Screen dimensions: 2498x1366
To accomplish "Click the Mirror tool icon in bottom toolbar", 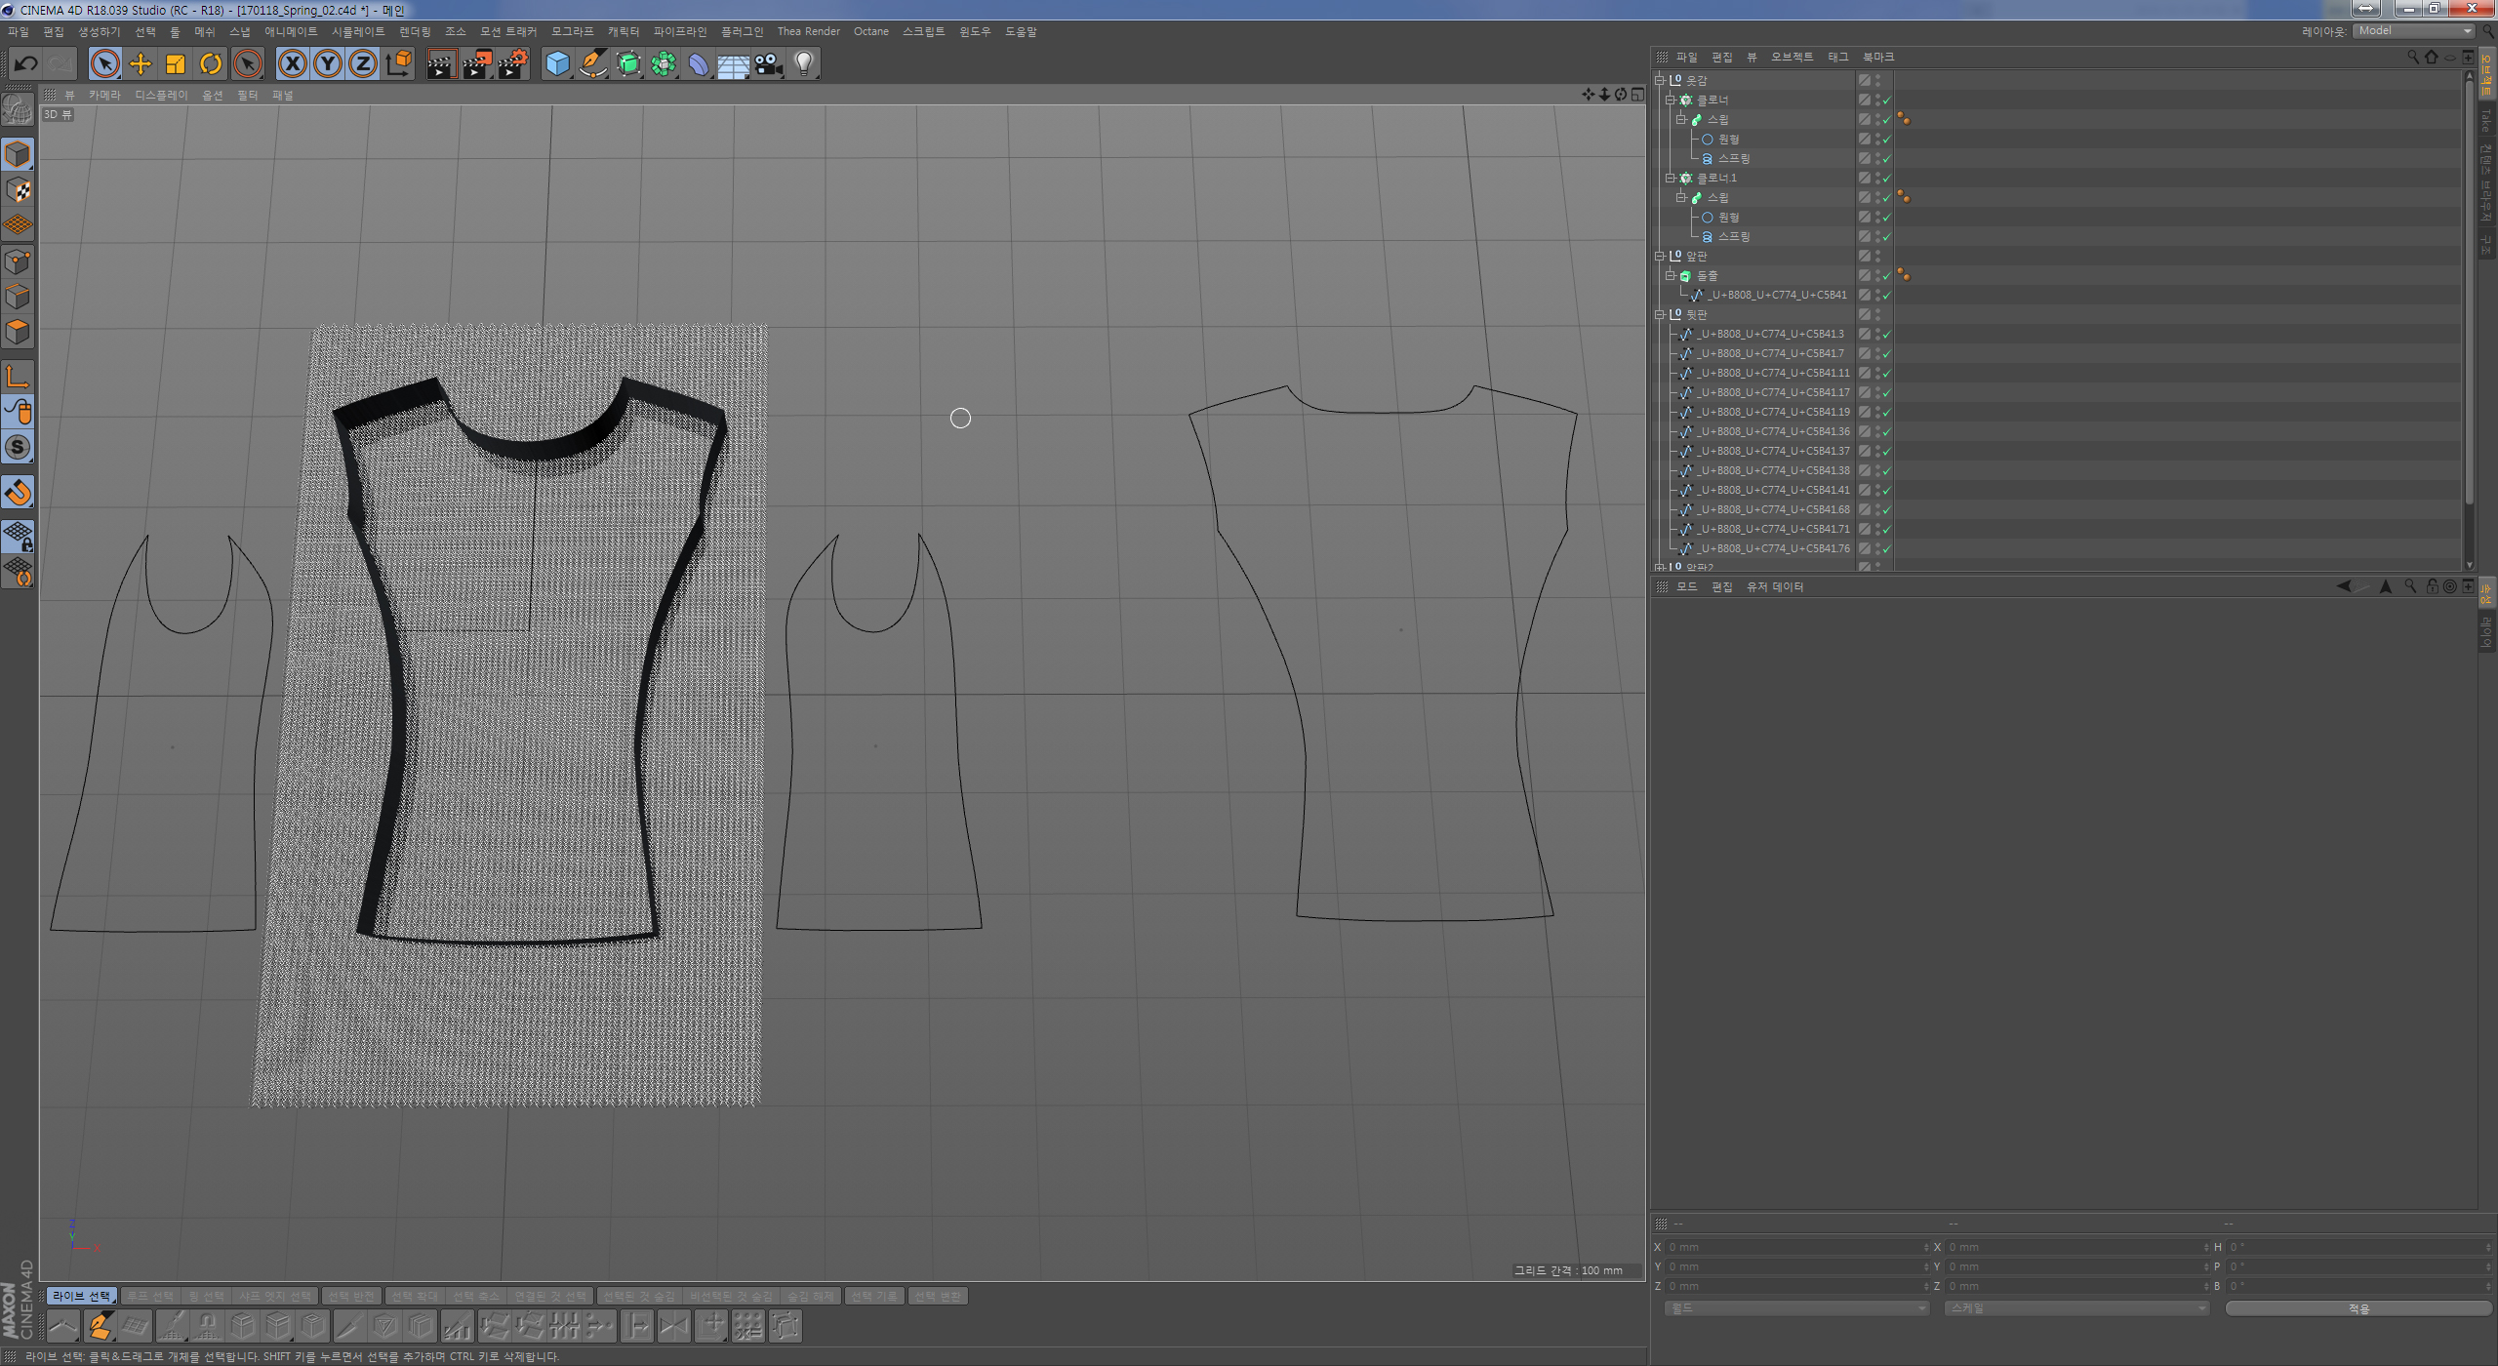I will click(673, 1326).
